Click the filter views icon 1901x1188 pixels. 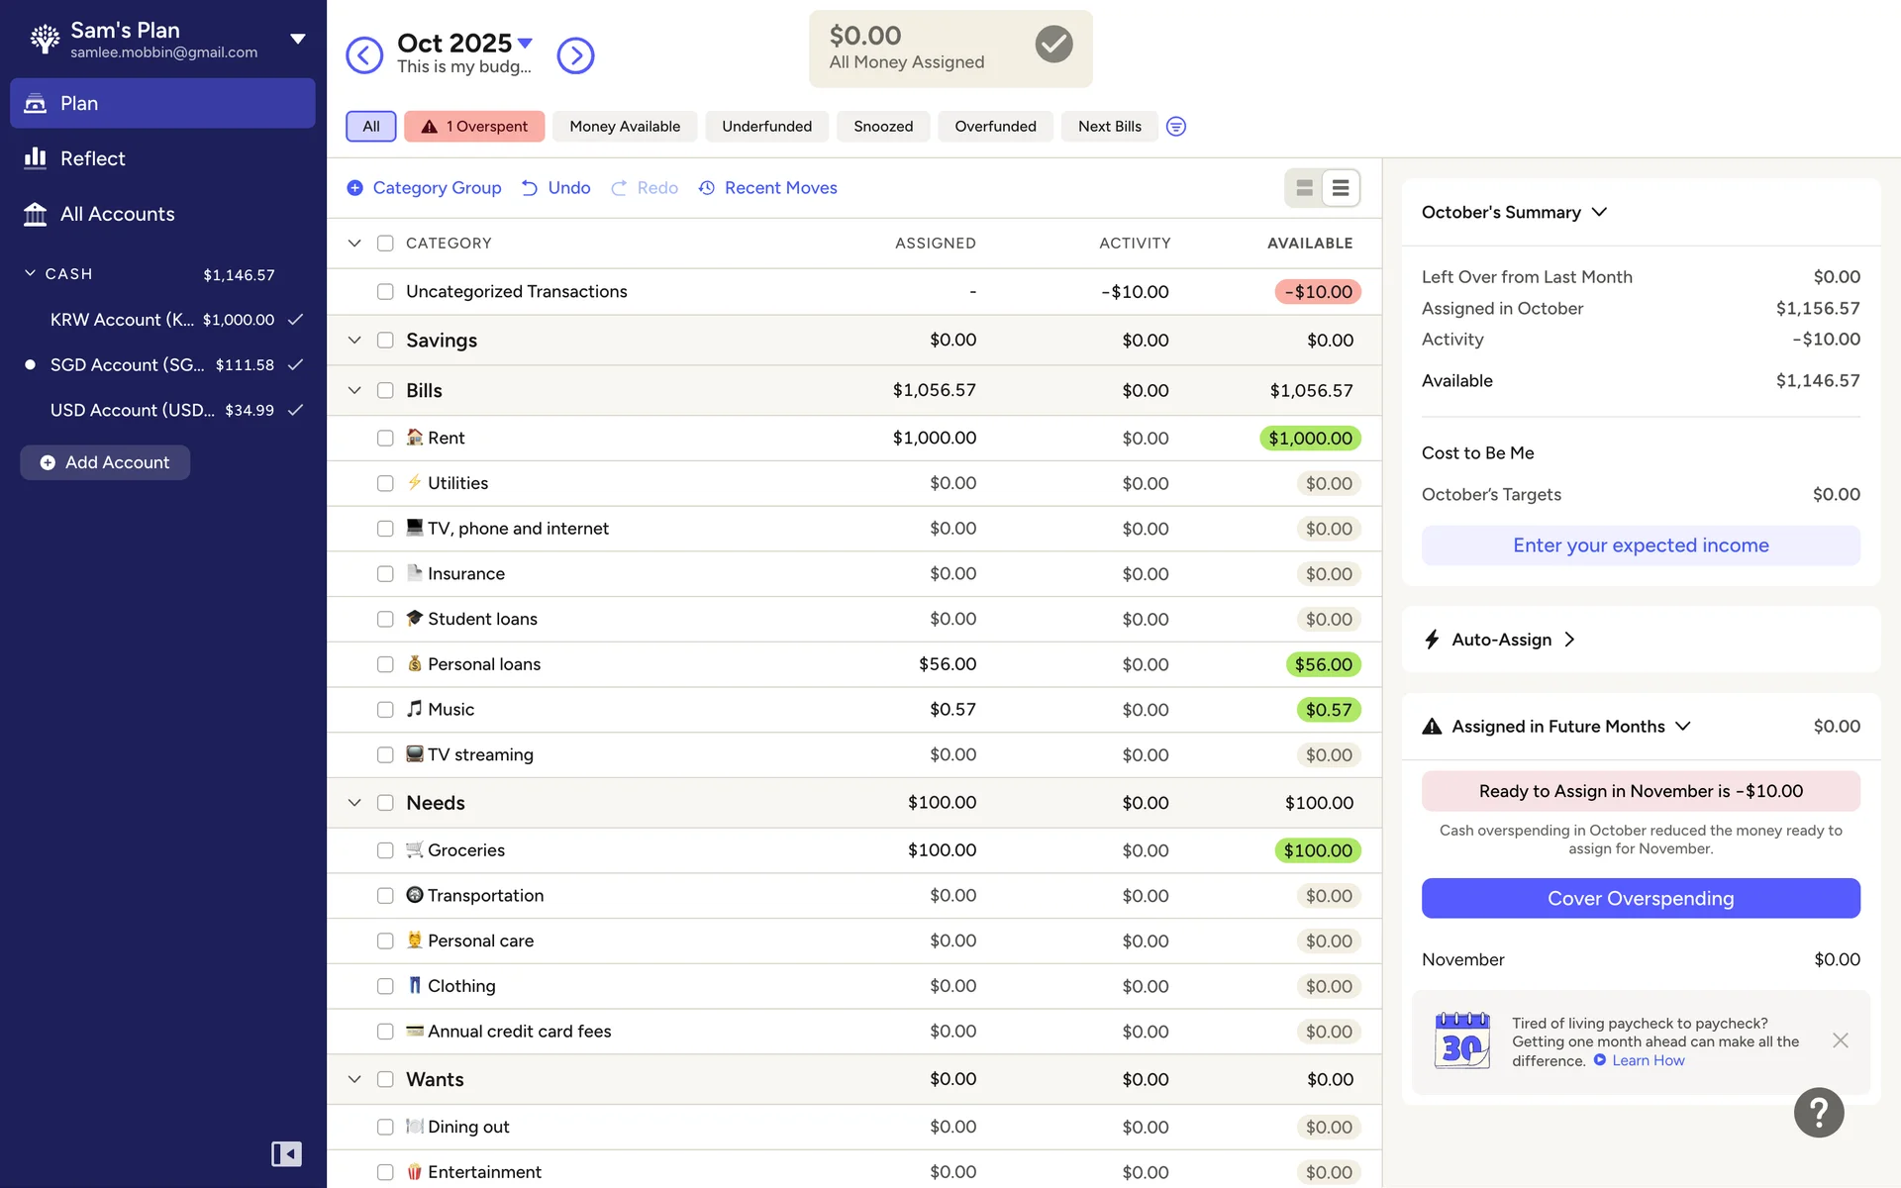coord(1175,127)
